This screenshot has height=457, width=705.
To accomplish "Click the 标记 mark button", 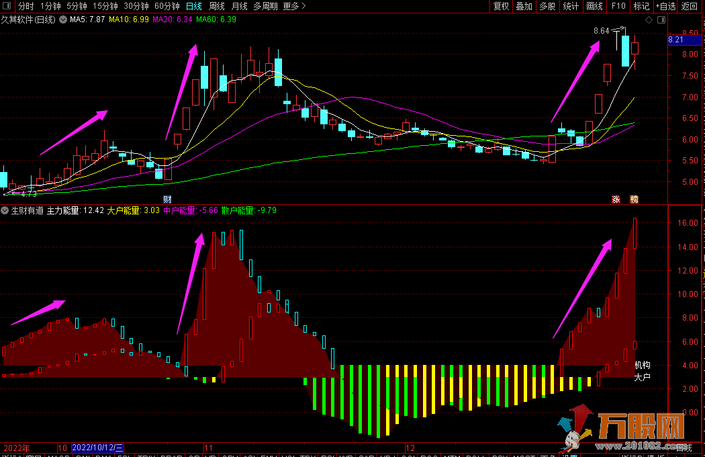I will tap(642, 6).
